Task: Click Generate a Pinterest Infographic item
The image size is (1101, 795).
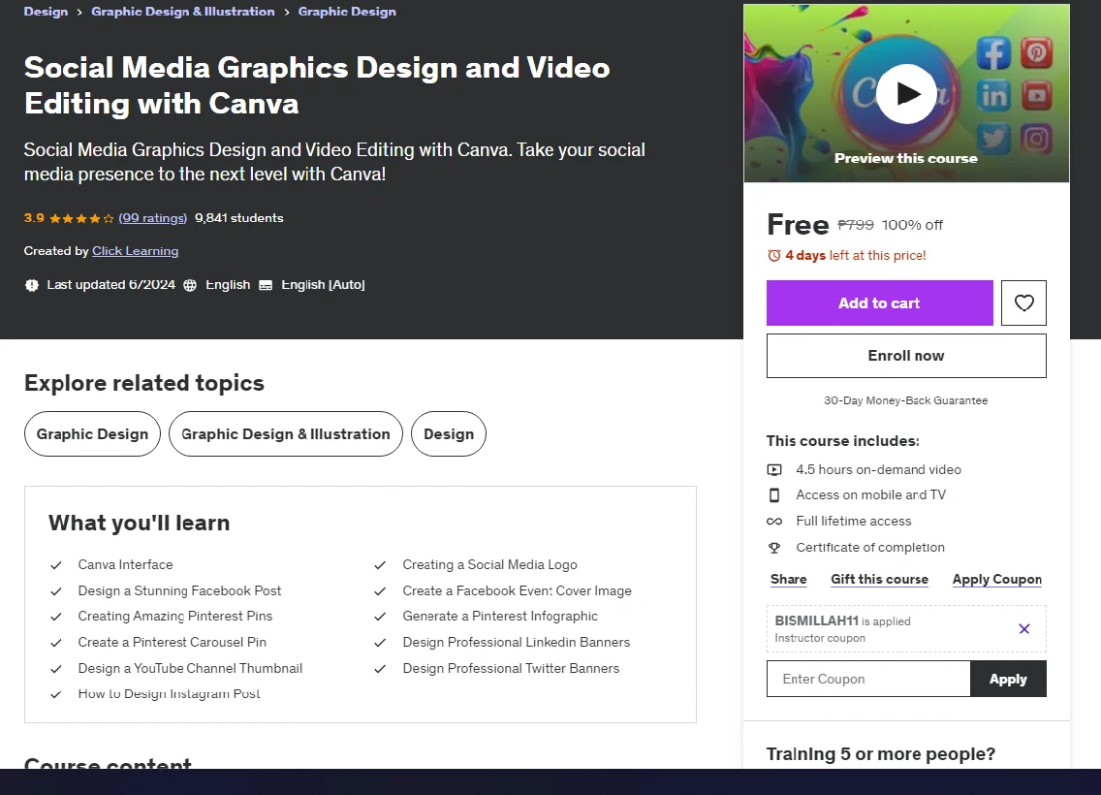Action: pyautogui.click(x=500, y=616)
